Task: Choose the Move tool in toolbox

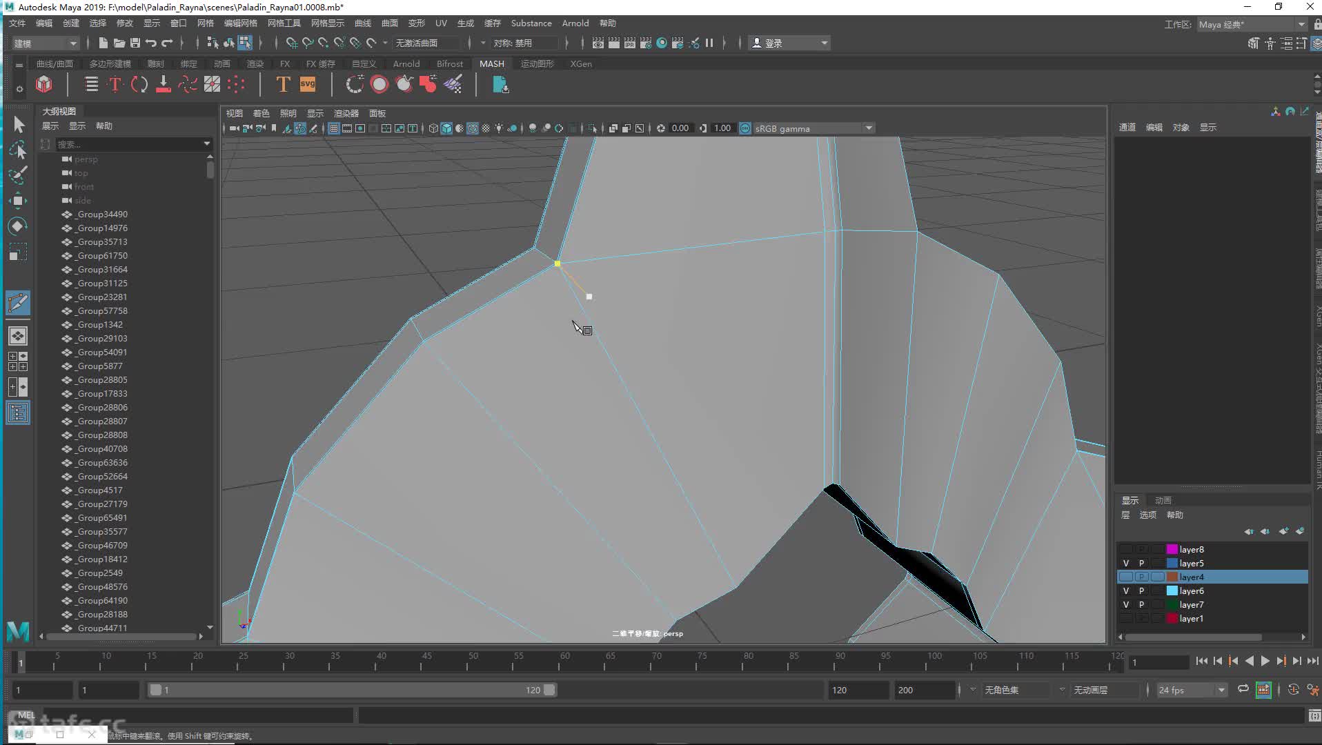Action: pyautogui.click(x=19, y=201)
